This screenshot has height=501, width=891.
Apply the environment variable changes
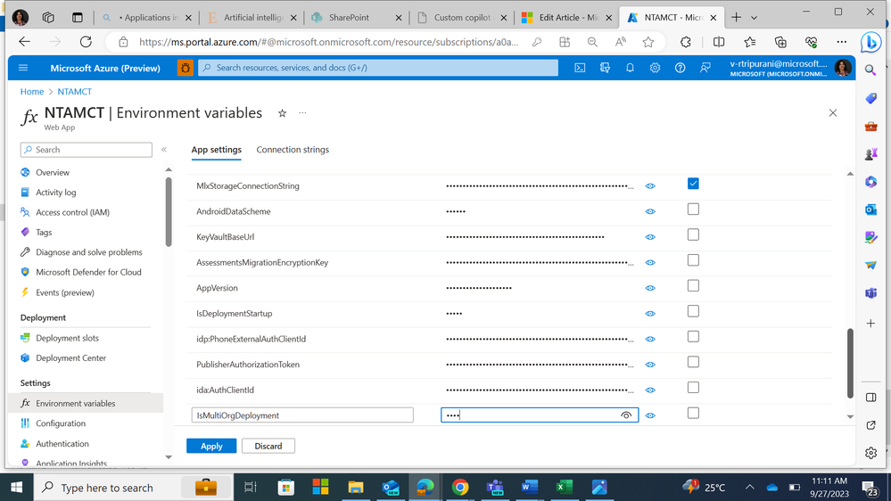[x=211, y=446]
